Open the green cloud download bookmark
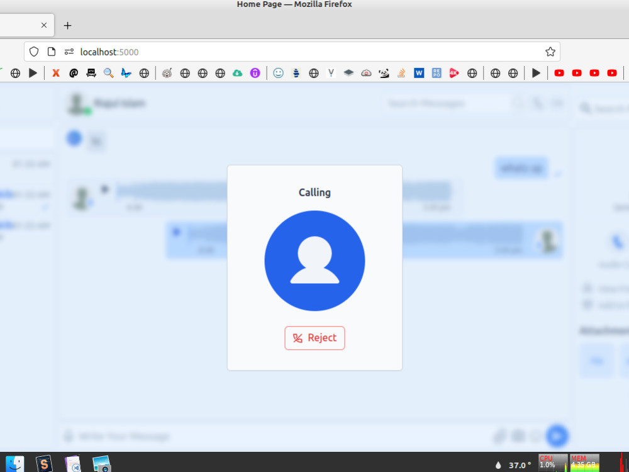This screenshot has height=472, width=629. click(x=238, y=73)
